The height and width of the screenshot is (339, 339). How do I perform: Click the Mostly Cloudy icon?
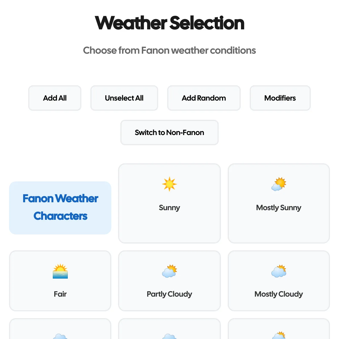pos(279,271)
